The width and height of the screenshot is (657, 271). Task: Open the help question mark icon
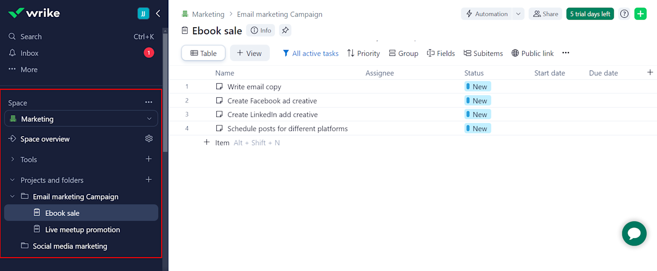coord(624,14)
